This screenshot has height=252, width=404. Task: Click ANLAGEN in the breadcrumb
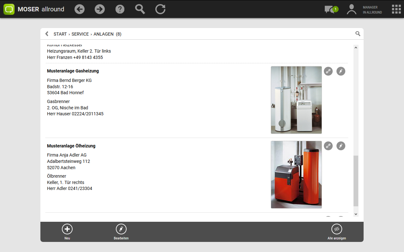(104, 34)
